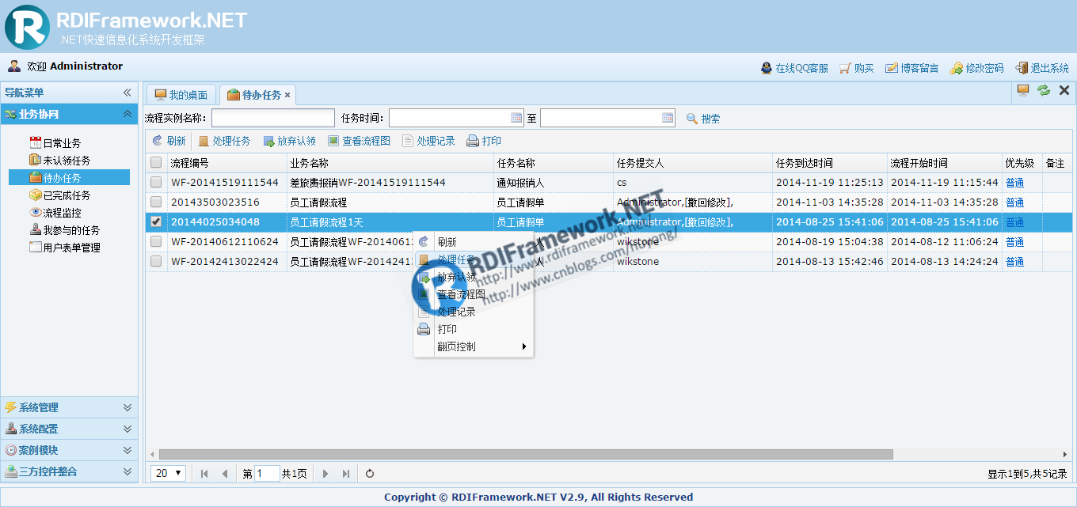The image size is (1077, 507).
Task: Open 在线QQ客服 link
Action: (x=794, y=68)
